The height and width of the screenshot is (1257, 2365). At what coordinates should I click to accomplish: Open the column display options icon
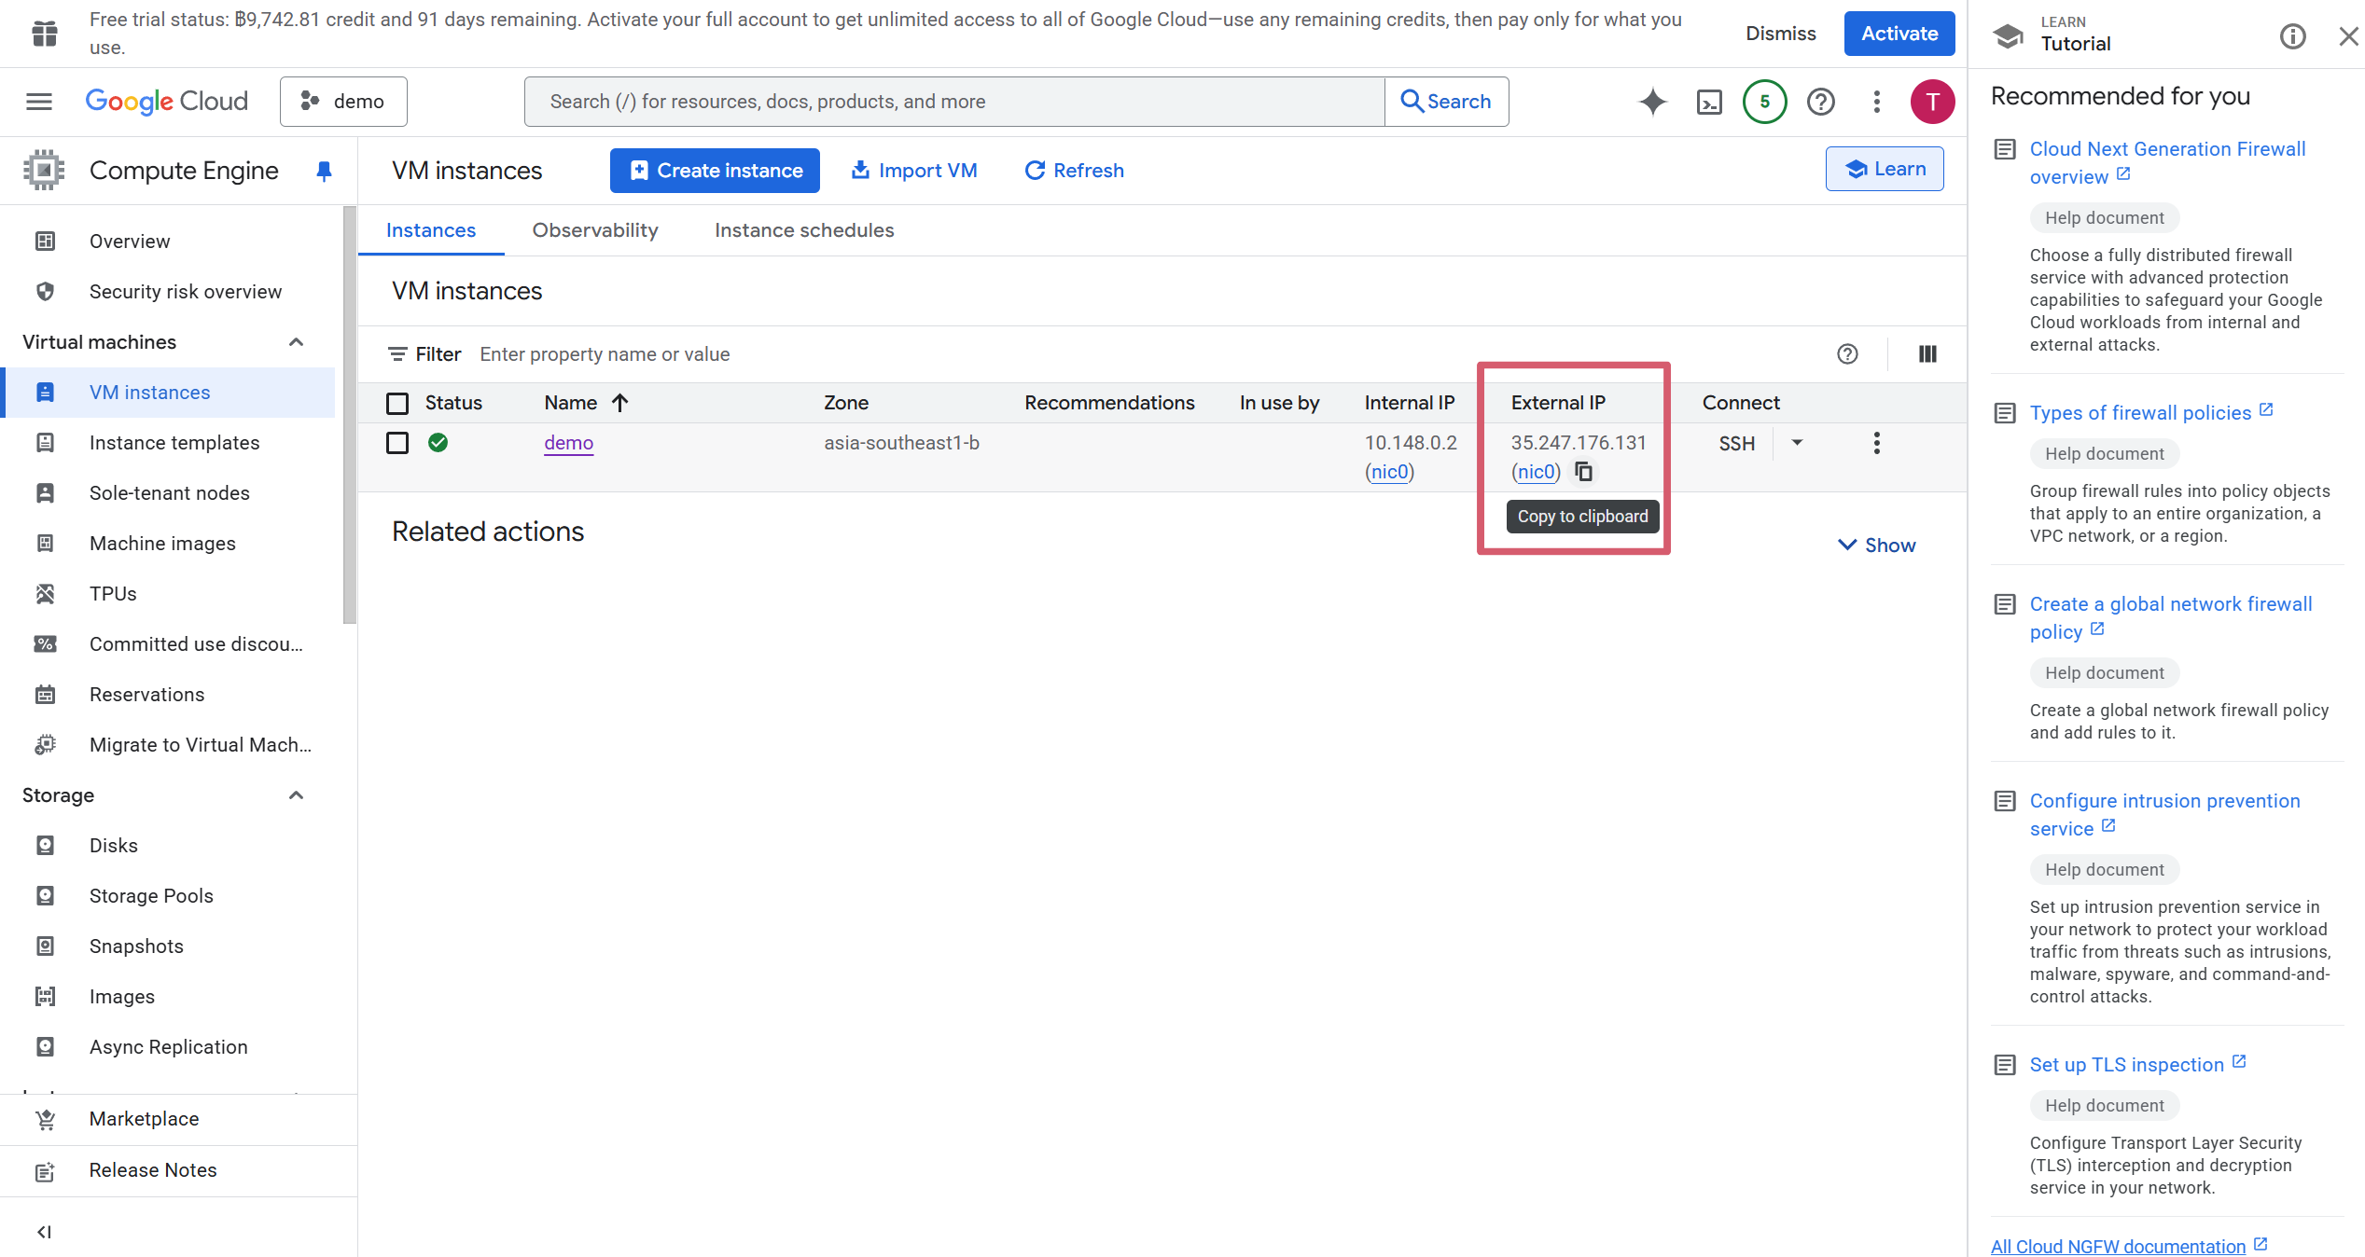tap(1927, 354)
